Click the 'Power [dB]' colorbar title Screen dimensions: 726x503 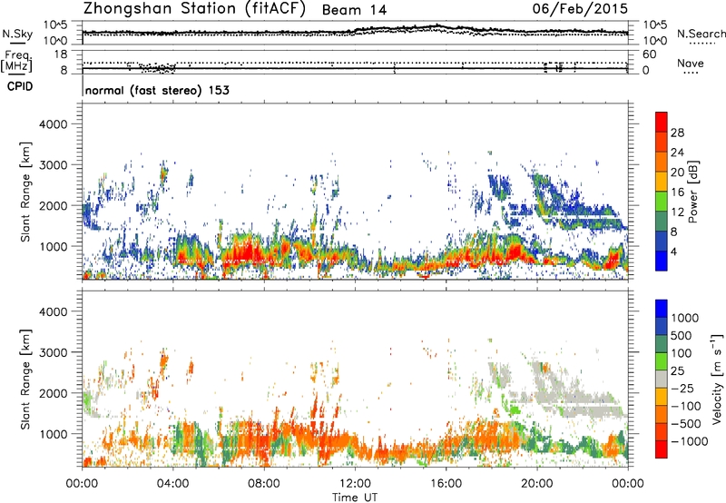(693, 192)
